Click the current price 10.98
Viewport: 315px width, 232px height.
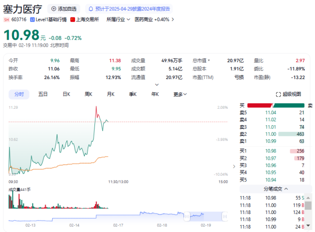[21, 35]
